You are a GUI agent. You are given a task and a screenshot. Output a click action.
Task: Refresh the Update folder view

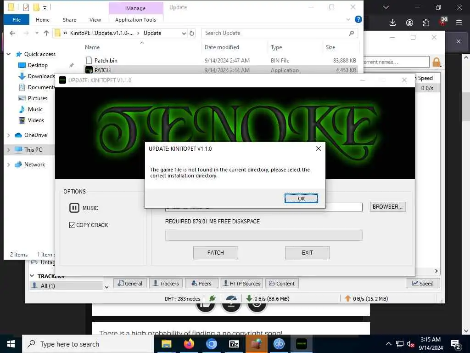pos(192,33)
